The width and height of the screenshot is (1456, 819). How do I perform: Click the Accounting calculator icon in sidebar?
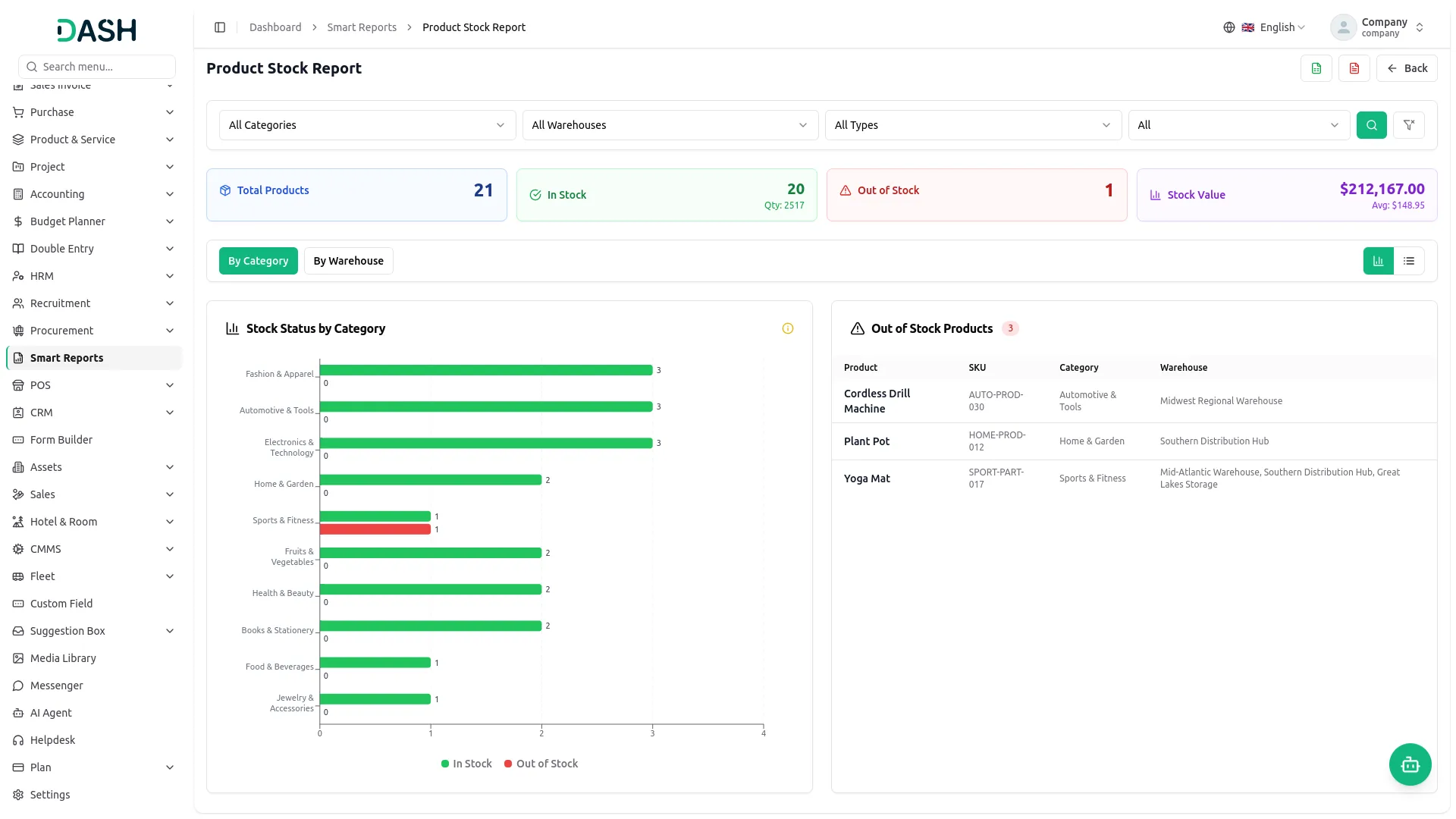click(x=18, y=194)
